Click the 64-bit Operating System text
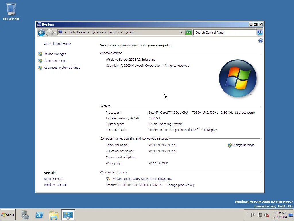The width and height of the screenshot is (294, 221). (166, 124)
